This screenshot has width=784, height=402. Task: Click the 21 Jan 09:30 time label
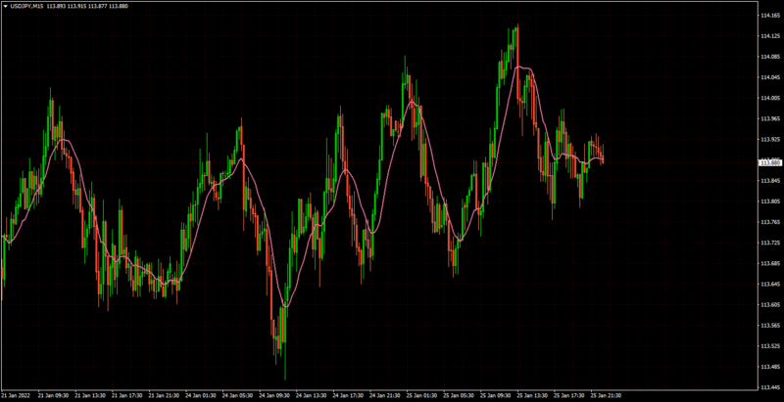click(53, 394)
